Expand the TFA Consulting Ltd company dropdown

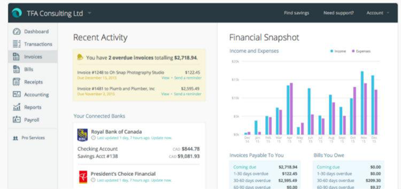click(89, 13)
